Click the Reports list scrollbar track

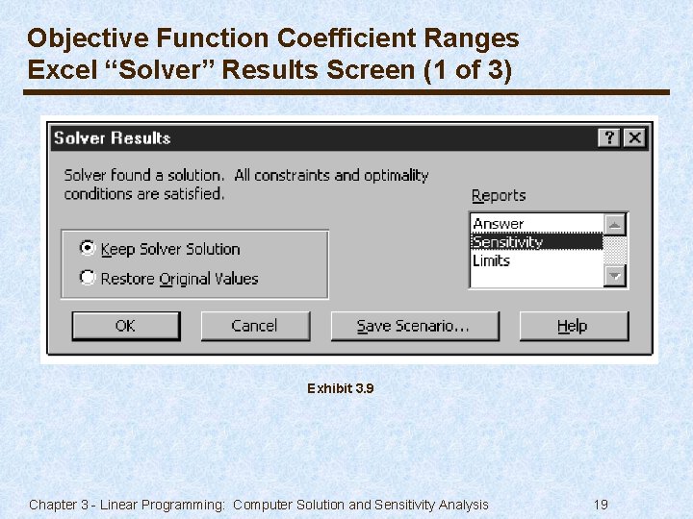click(x=615, y=250)
